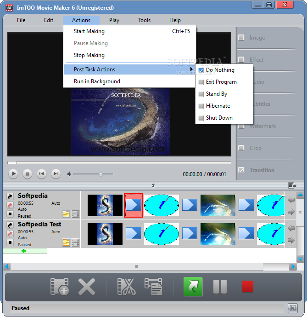Check the Hibernate option
This screenshot has height=317, width=307.
(201, 106)
